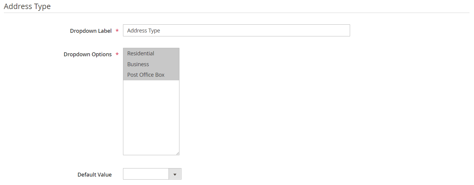
Task: Click the word 'Type' inside Dropdown Label field
Action: [154, 31]
